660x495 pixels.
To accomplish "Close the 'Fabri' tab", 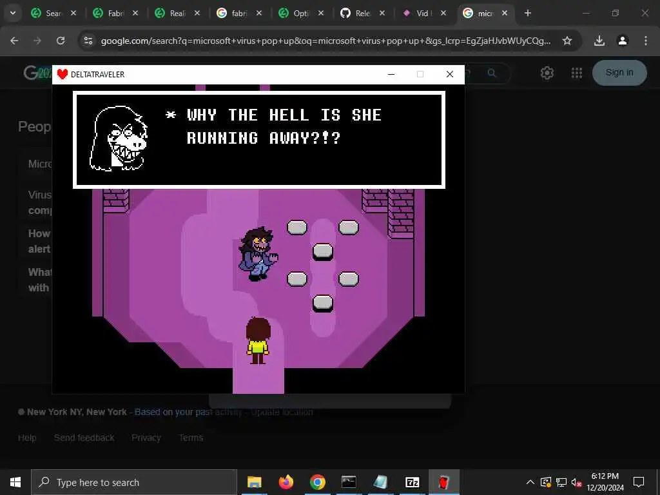I will click(x=135, y=13).
